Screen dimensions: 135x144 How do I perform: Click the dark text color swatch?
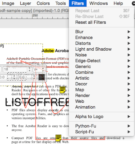(41, 77)
